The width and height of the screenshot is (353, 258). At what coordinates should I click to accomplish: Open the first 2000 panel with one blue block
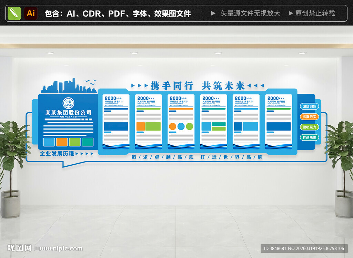(116, 122)
